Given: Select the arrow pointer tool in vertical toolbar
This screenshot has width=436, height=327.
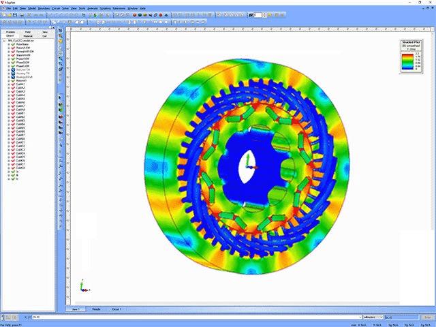Looking at the screenshot, I should pos(61,97).
